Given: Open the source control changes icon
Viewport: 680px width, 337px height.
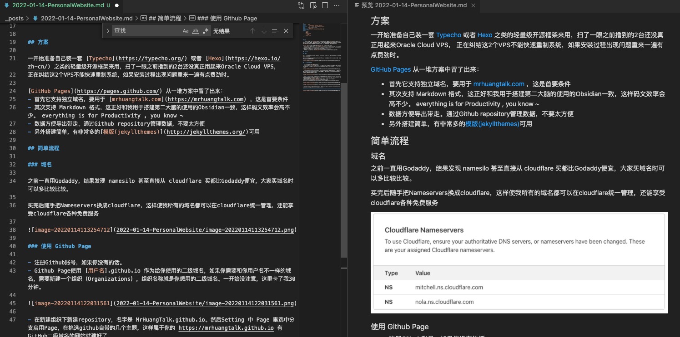Looking at the screenshot, I should (x=301, y=5).
